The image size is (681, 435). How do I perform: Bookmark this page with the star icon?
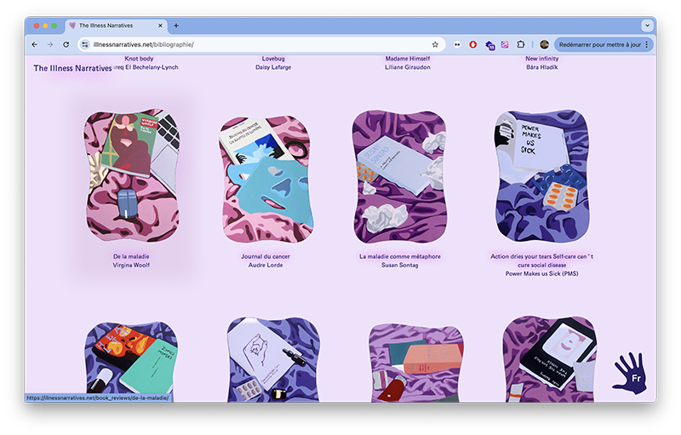point(435,44)
